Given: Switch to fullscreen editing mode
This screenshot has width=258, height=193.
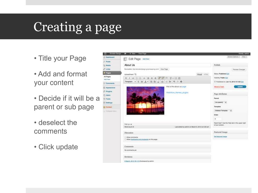Looking at the screenshot, I should (176, 78).
